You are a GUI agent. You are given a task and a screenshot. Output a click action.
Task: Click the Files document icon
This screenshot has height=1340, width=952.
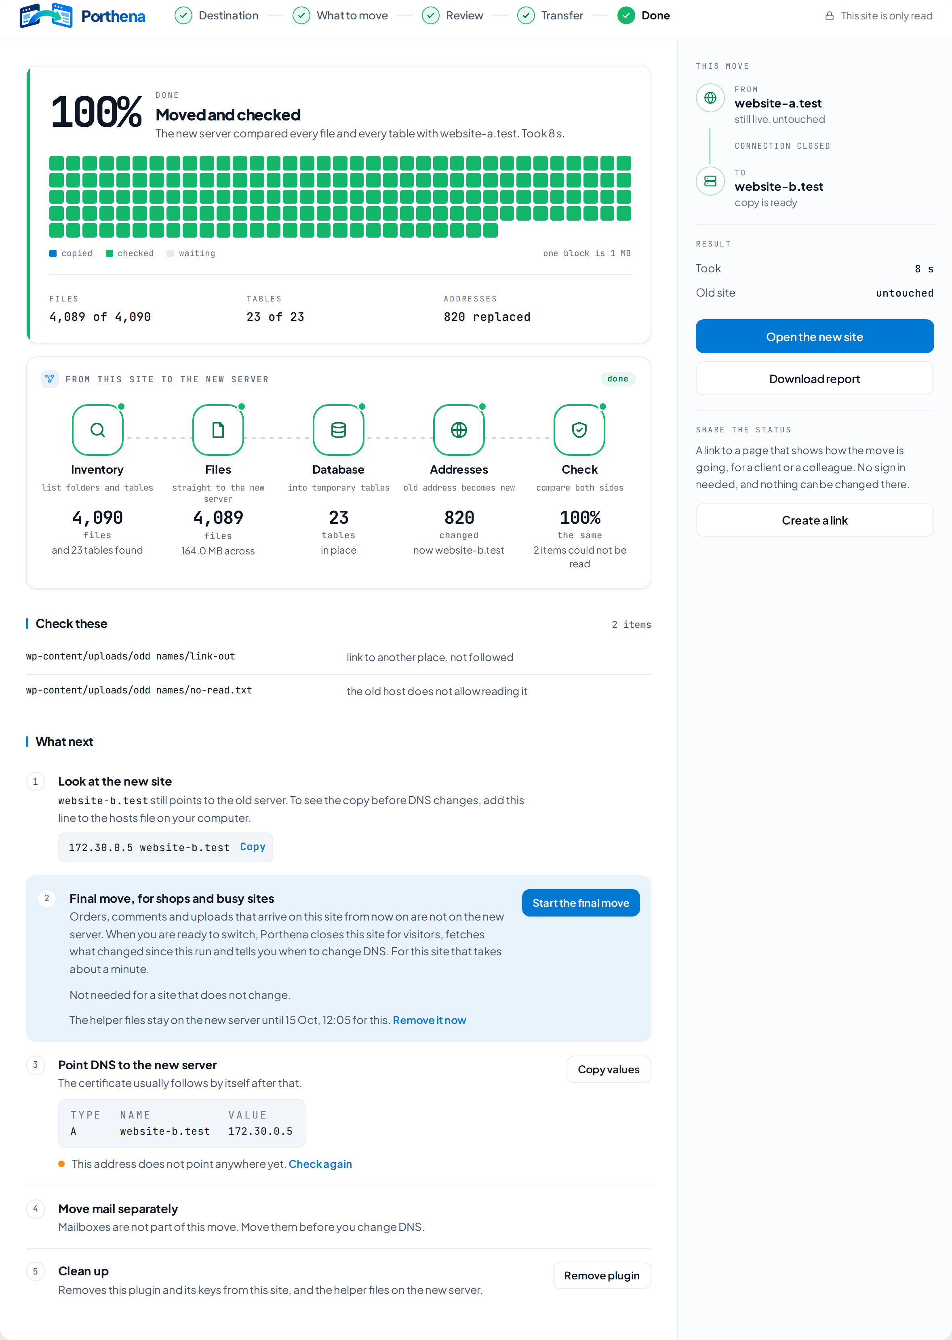click(x=218, y=430)
